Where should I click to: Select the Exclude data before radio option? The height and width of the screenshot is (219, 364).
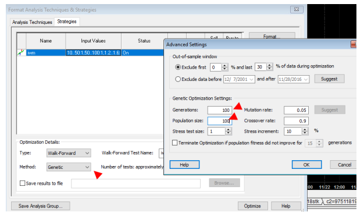pyautogui.click(x=178, y=79)
